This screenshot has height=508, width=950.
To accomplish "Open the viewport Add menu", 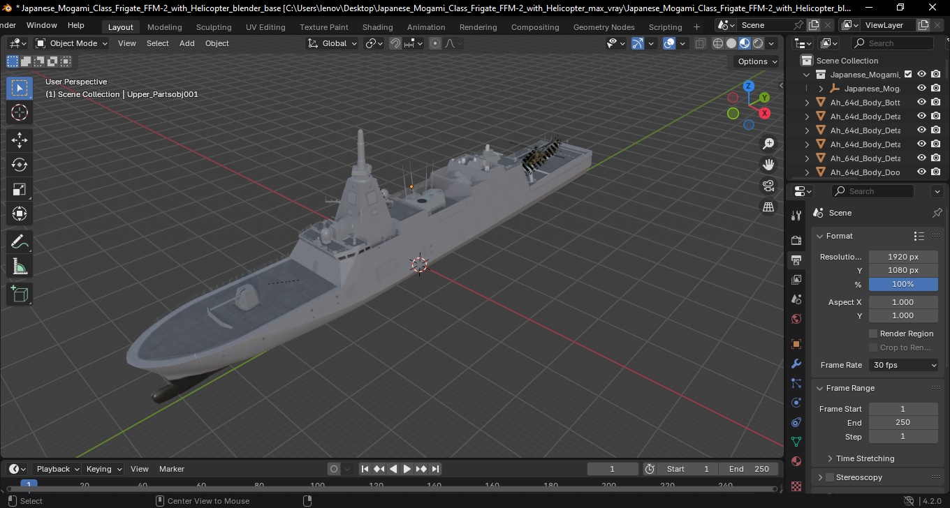I will click(x=187, y=43).
